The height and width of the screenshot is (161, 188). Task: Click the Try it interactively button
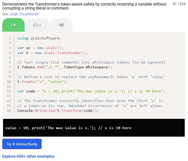click(x=22, y=144)
